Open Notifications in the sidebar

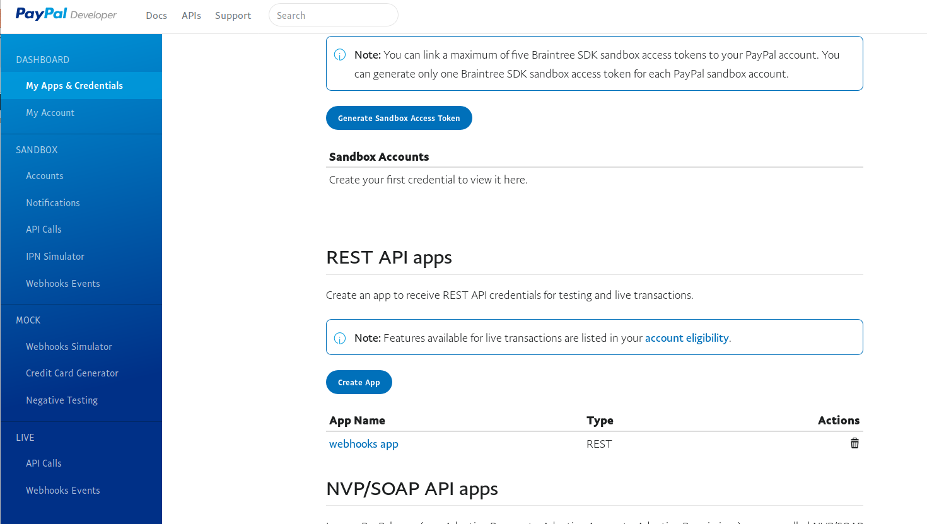pyautogui.click(x=52, y=202)
